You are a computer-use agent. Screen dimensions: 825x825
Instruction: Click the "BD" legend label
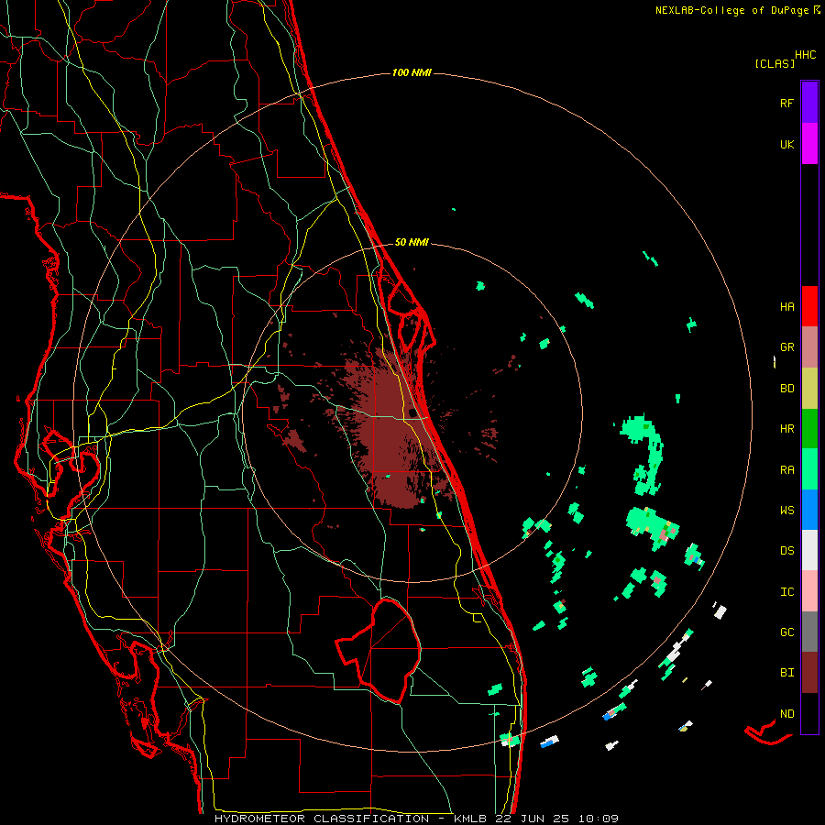(x=786, y=389)
